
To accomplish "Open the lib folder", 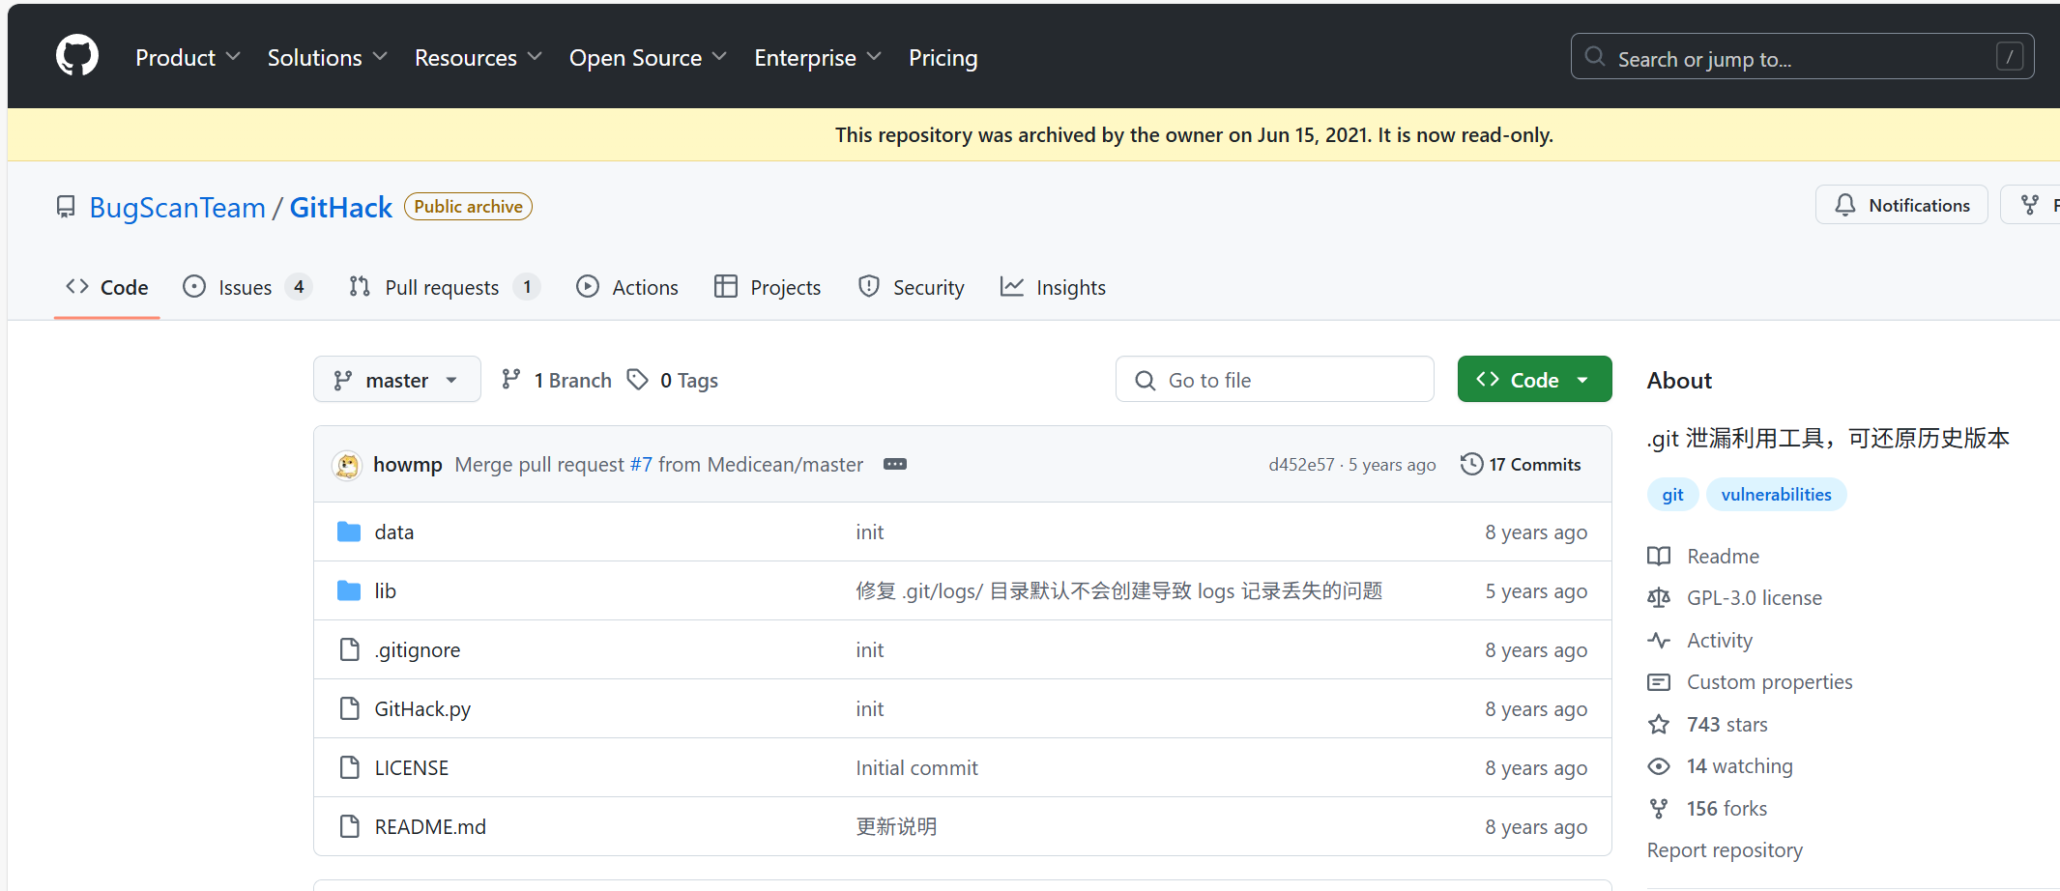I will (x=386, y=591).
